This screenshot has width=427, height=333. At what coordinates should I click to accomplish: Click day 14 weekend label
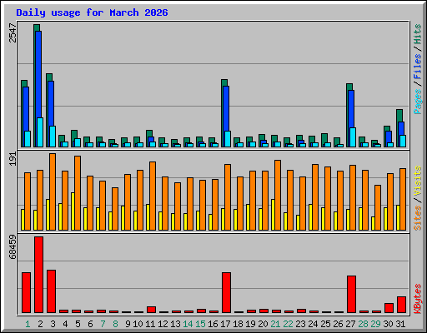[x=188, y=324]
